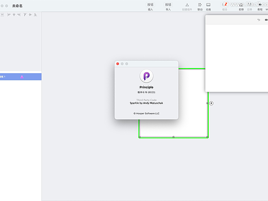
Task: Click the Principle app logo in About dialog
Action: pyautogui.click(x=146, y=76)
